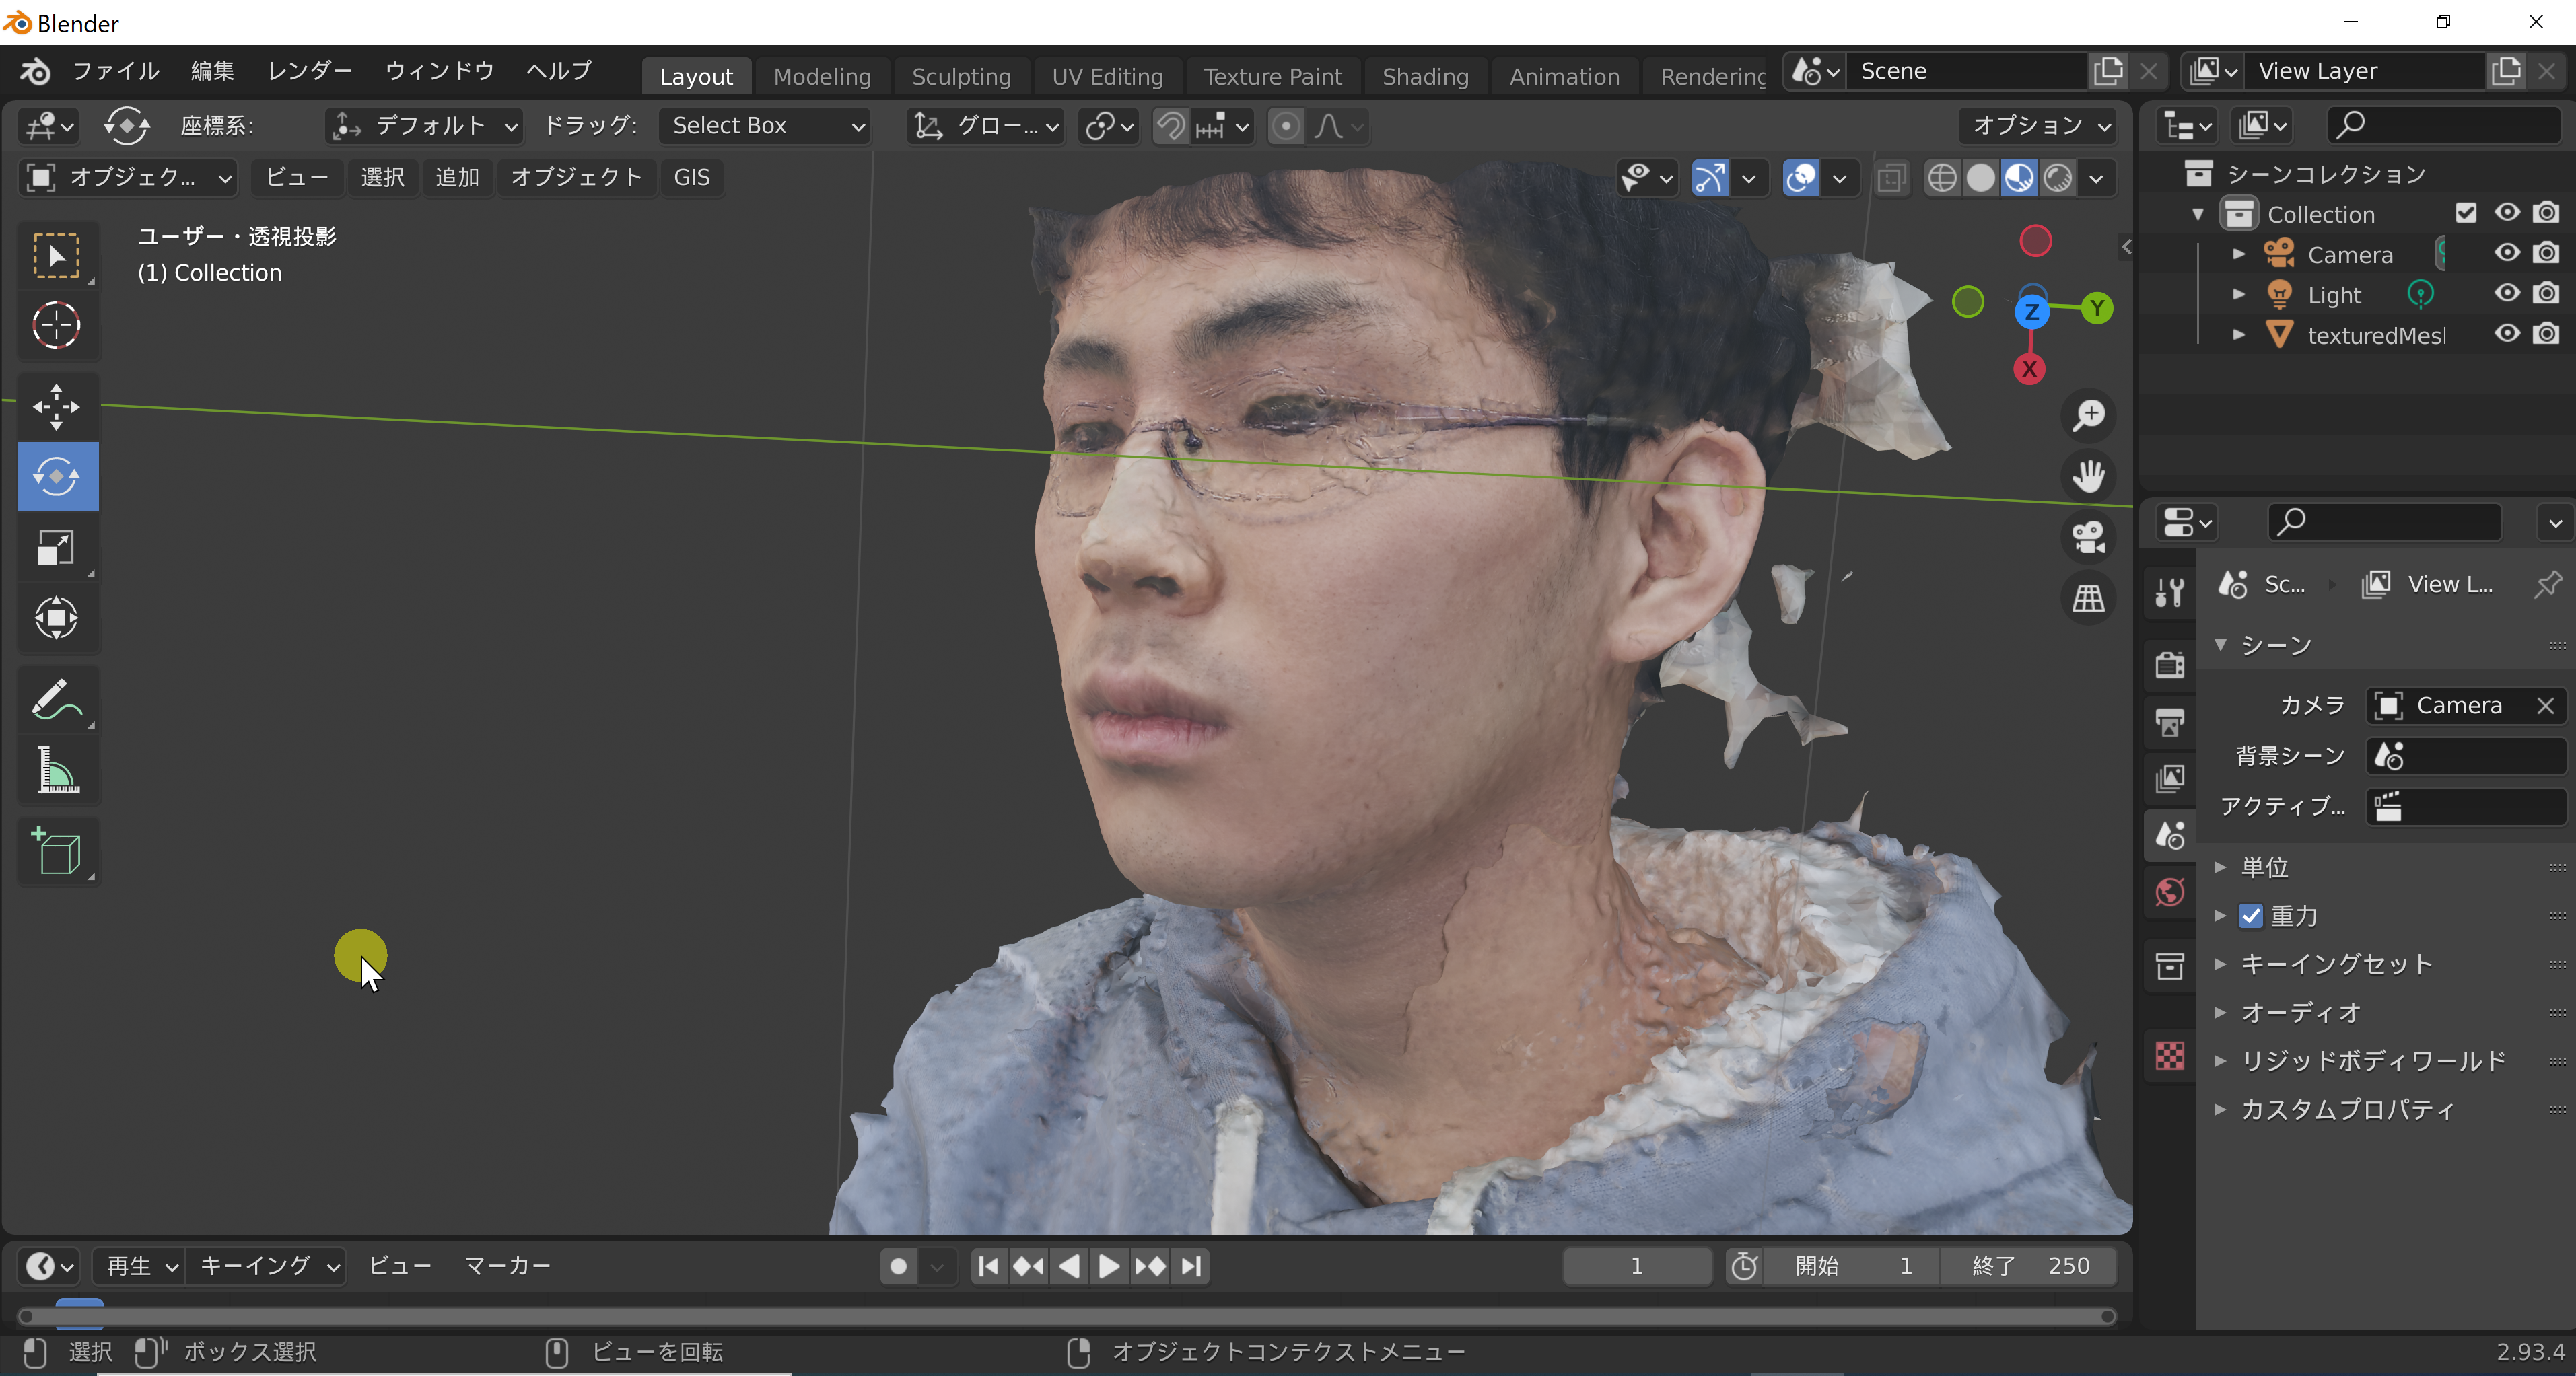The height and width of the screenshot is (1376, 2576).
Task: Open the Texture properties checker tab
Action: 2169,1055
